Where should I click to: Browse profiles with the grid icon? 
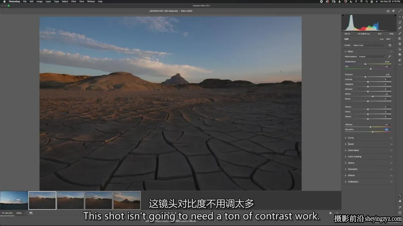(x=390, y=45)
